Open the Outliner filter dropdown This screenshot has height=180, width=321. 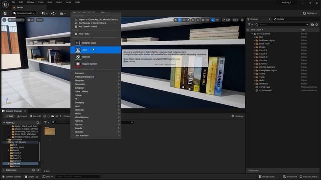250,24
